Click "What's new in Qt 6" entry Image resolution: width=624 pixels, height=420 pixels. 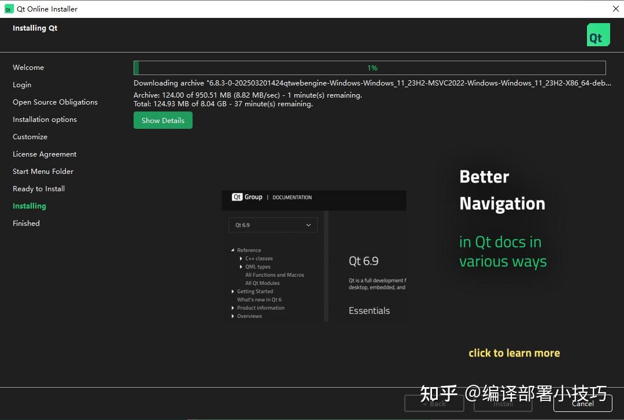(259, 299)
